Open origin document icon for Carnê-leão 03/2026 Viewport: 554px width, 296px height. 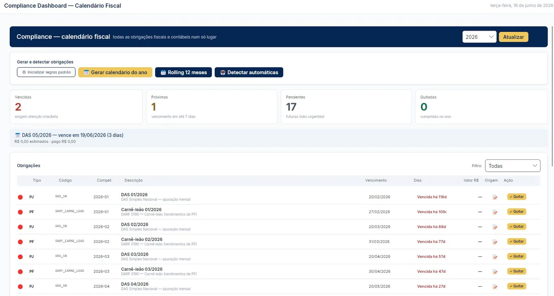point(495,272)
